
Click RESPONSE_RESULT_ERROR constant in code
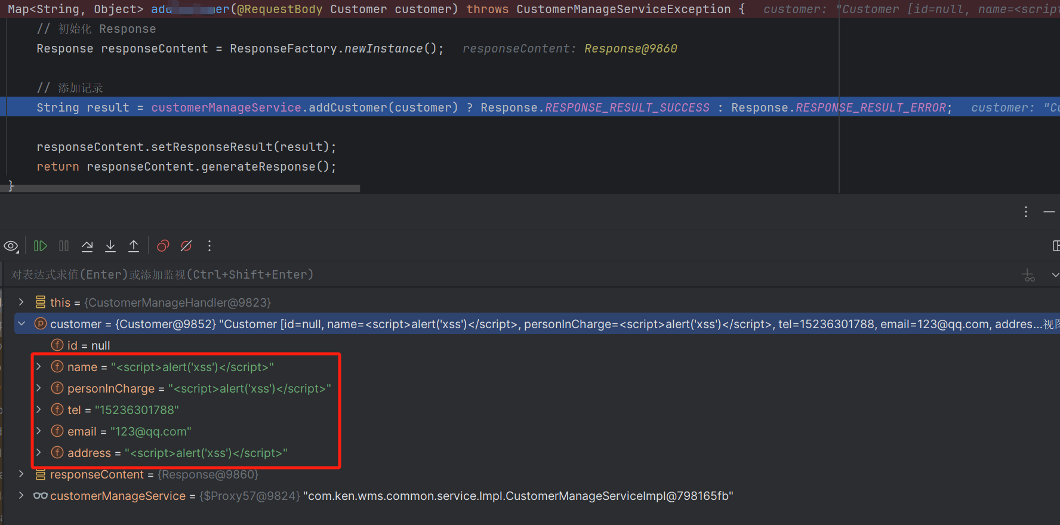(x=871, y=107)
